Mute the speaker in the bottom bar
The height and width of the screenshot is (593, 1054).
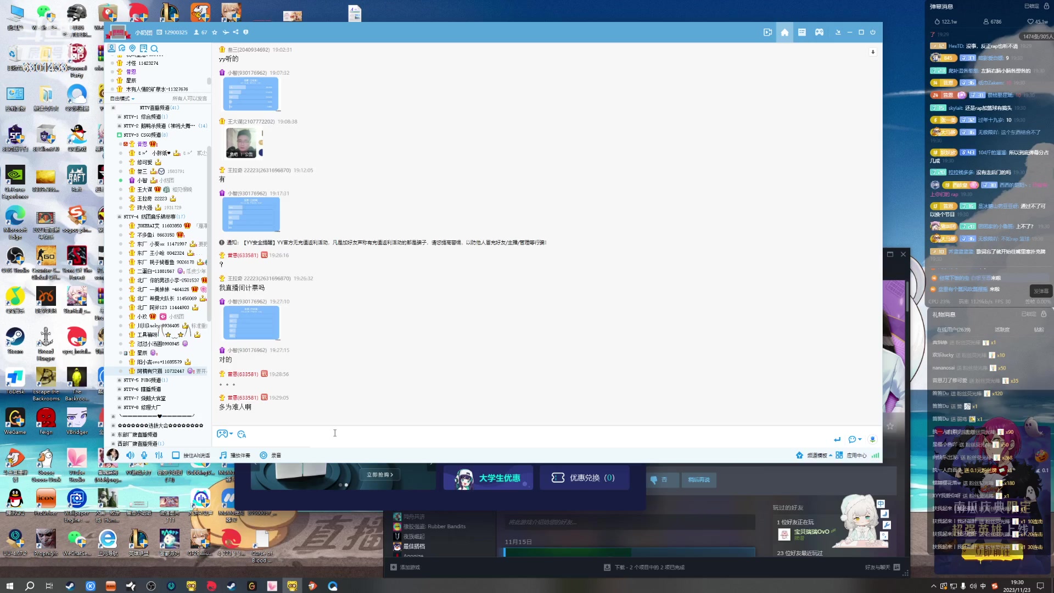click(130, 455)
